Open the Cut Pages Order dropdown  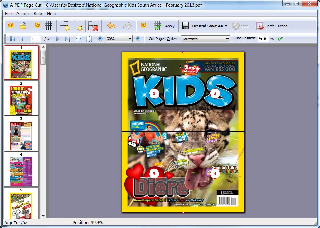coord(205,39)
